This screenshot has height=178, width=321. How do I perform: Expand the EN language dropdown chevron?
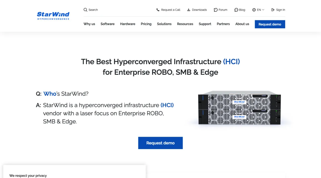263,10
